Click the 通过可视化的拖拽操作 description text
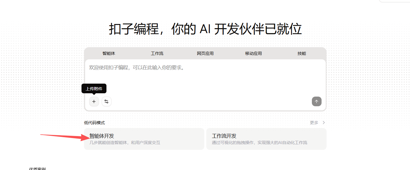This screenshot has width=410, height=170. point(259,143)
